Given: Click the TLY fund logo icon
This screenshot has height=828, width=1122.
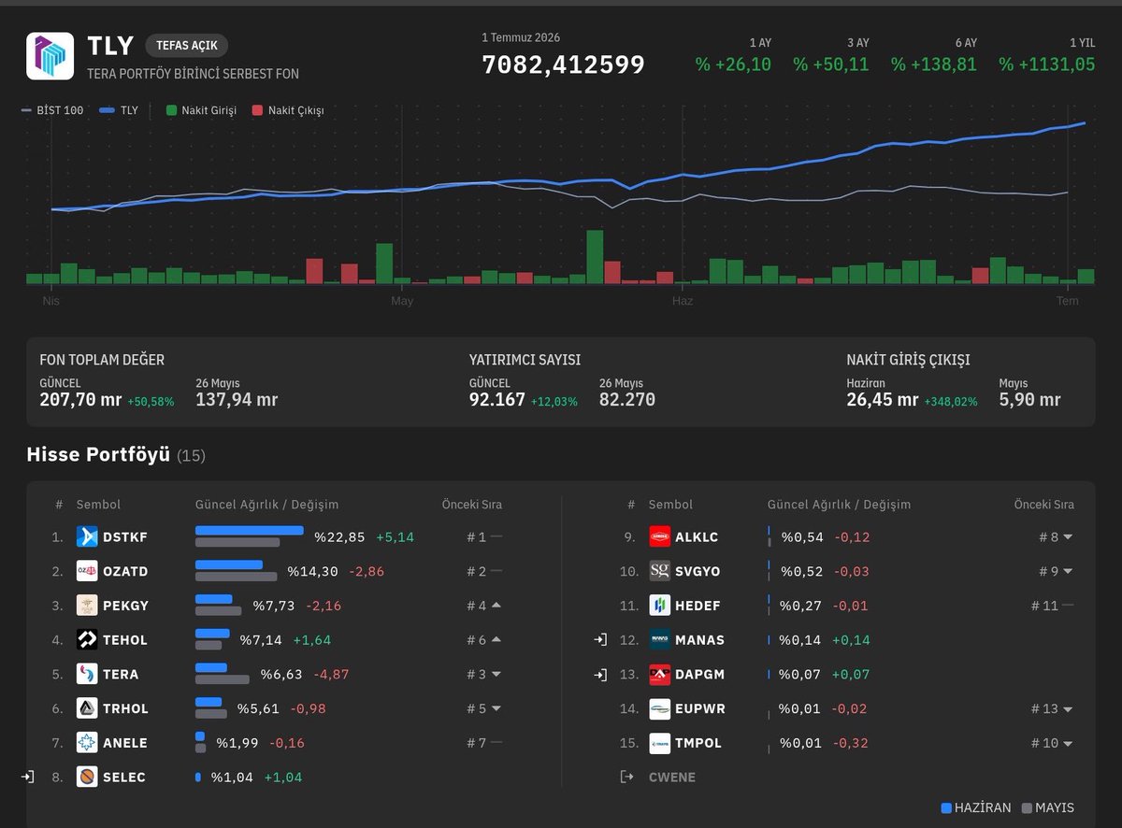Looking at the screenshot, I should click(50, 56).
